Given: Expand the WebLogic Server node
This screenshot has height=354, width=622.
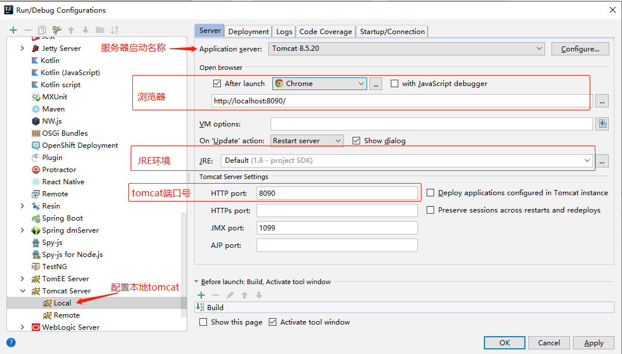Looking at the screenshot, I should [x=22, y=327].
